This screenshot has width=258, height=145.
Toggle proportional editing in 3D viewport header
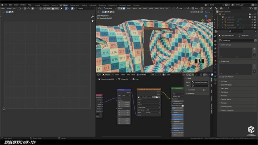(x=202, y=8)
